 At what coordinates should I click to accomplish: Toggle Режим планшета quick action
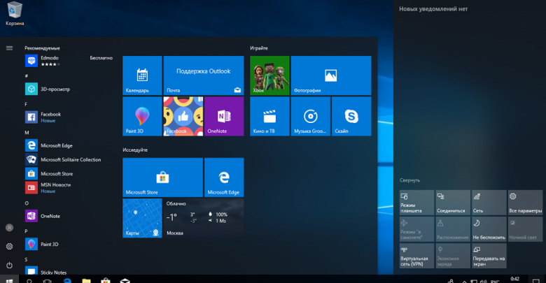(x=416, y=203)
